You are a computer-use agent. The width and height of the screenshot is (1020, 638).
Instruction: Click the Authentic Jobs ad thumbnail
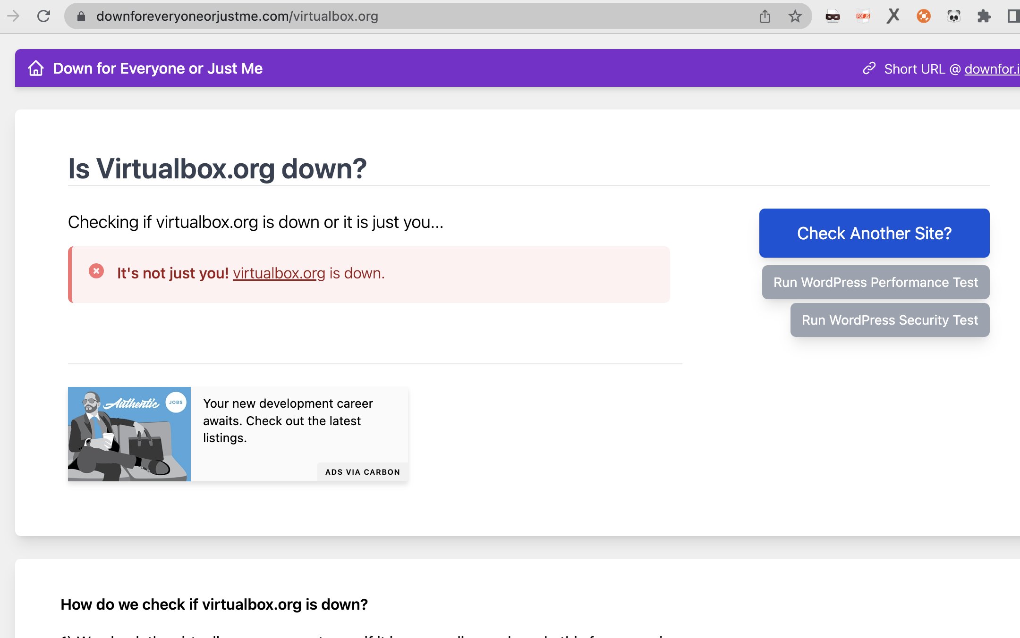click(129, 434)
